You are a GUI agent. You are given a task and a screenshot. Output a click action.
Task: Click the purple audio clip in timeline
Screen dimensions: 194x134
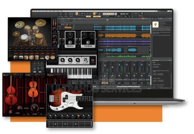point(124,43)
